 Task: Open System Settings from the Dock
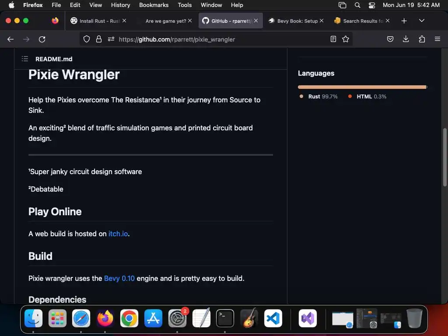pos(177,318)
